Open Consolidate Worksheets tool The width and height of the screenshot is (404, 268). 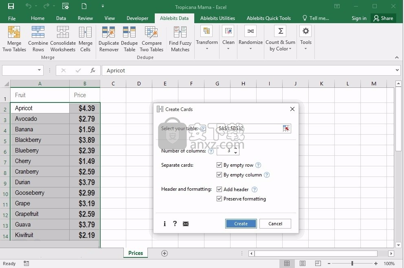click(x=63, y=39)
